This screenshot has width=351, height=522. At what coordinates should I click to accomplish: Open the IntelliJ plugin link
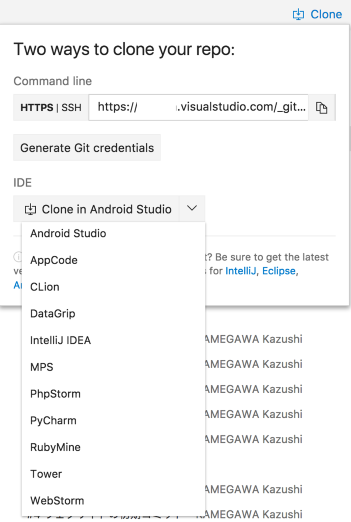pos(241,271)
